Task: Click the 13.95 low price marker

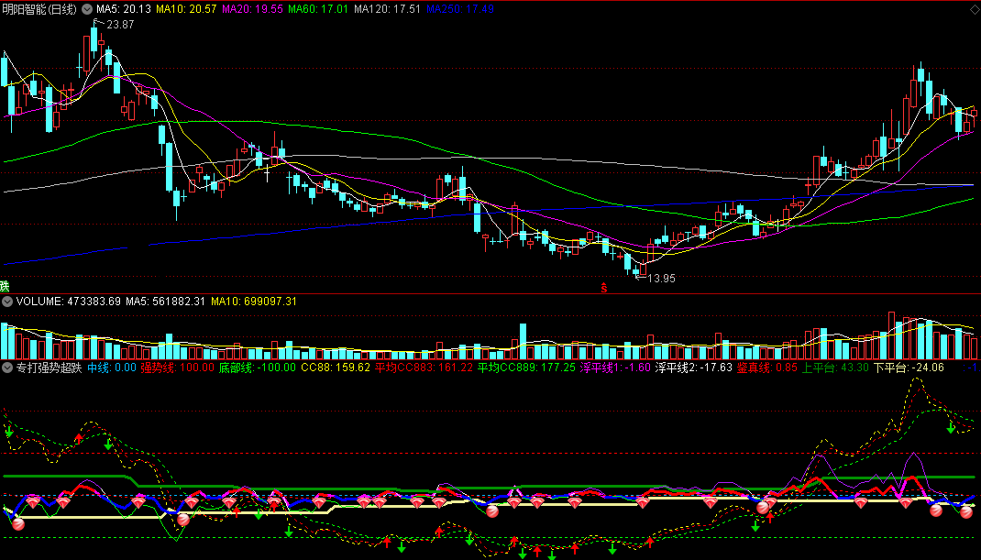Action: point(661,279)
